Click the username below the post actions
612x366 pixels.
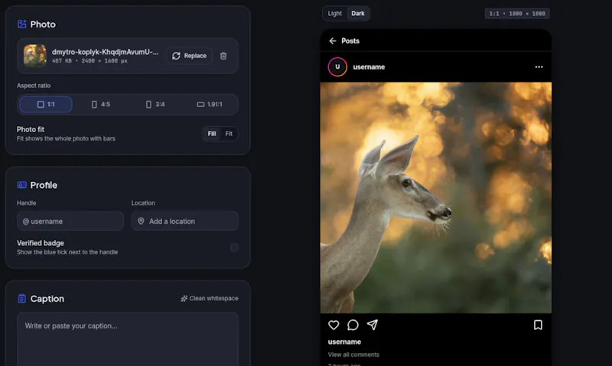pyautogui.click(x=345, y=342)
